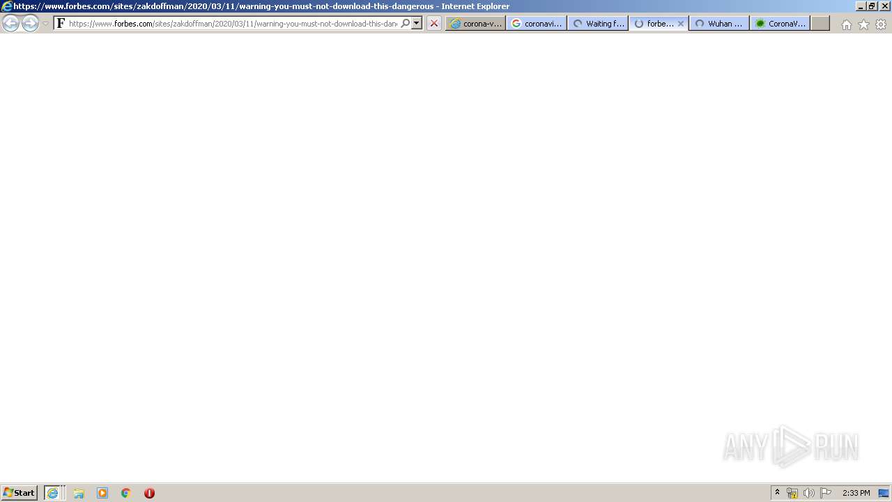Screen dimensions: 892x502
Task: Switch to the Wuhan ... tab
Action: pos(720,23)
